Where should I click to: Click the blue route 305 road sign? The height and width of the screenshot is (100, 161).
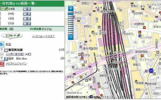pyautogui.click(x=151, y=70)
